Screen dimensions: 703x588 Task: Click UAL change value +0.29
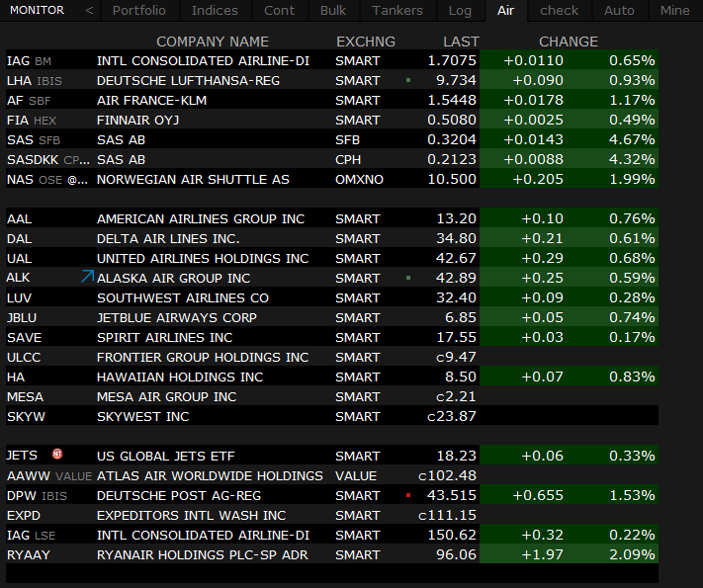click(542, 258)
